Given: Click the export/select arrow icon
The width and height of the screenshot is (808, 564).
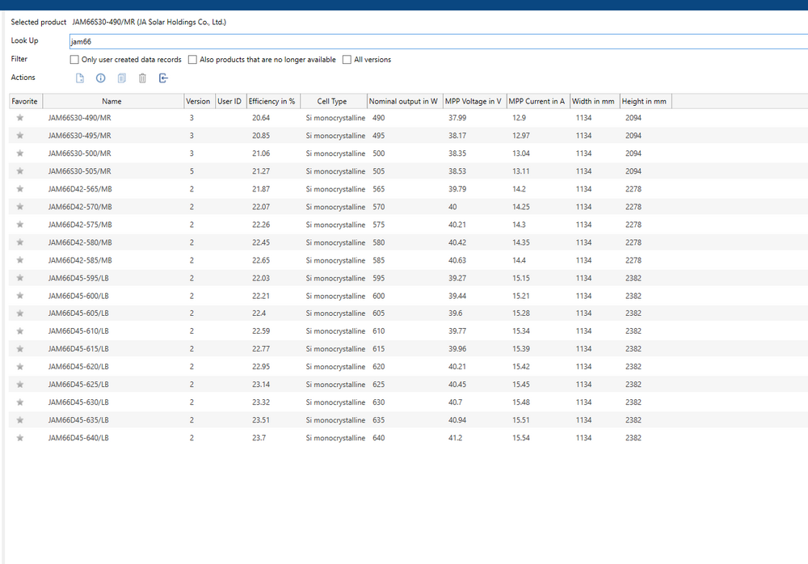Looking at the screenshot, I should click(x=163, y=78).
